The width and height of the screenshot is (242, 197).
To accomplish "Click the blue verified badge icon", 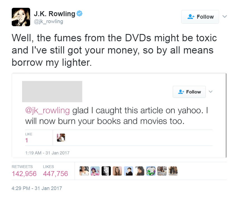I will click(x=80, y=14).
